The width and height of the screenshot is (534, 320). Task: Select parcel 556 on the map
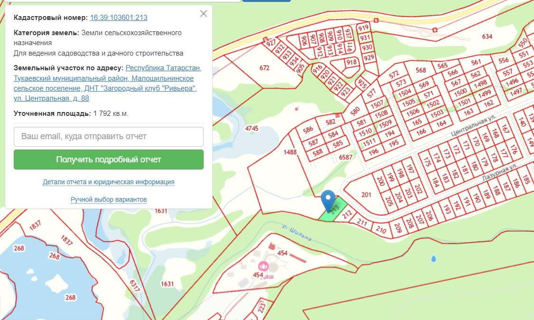(x=503, y=60)
